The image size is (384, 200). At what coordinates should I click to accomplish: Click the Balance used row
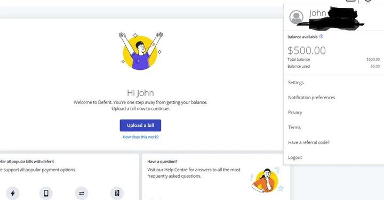pyautogui.click(x=333, y=66)
